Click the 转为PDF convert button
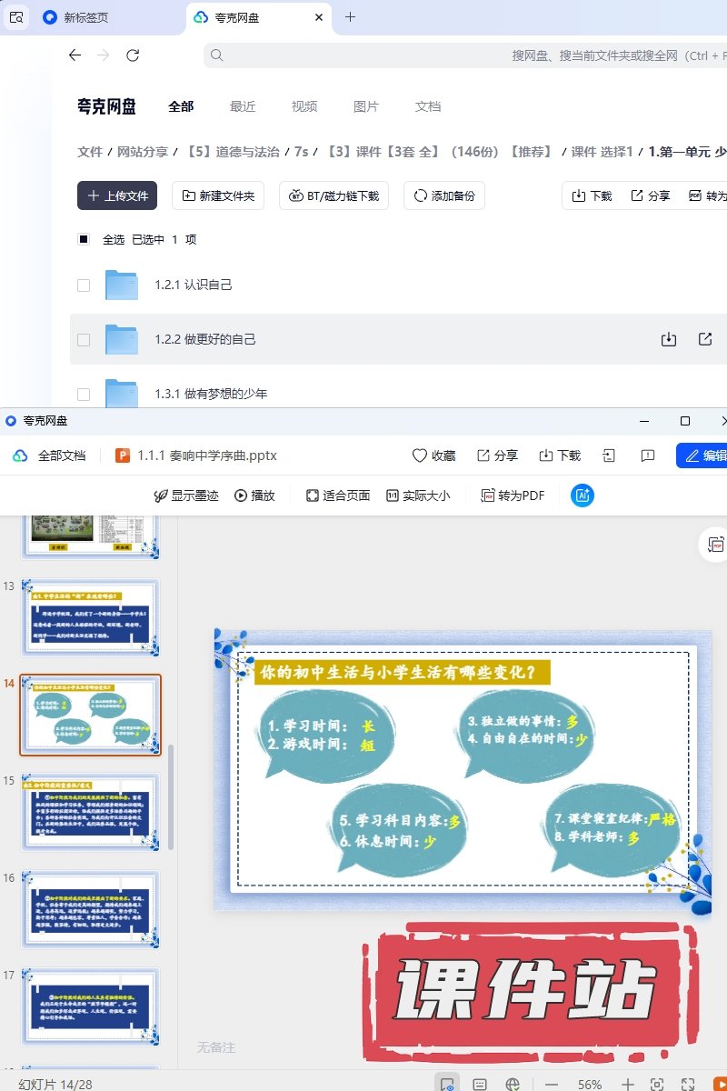Viewport: 727px width, 1091px height. point(513,495)
